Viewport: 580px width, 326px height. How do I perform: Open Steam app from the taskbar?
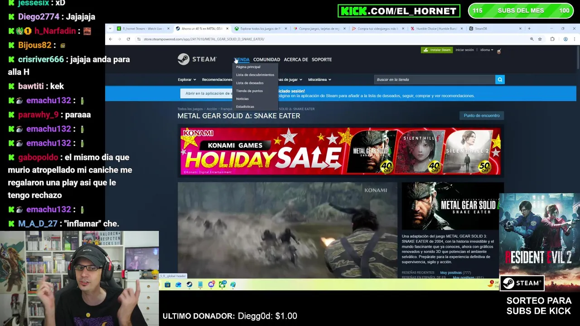point(189,285)
